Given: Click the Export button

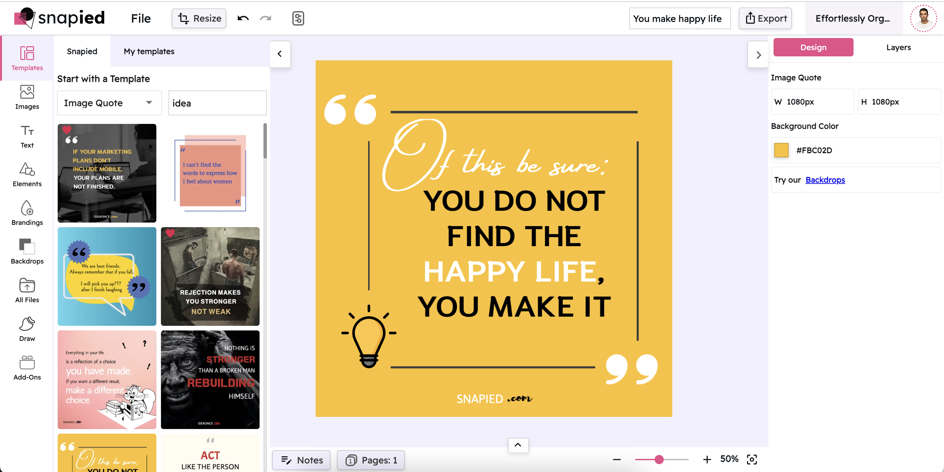Looking at the screenshot, I should pyautogui.click(x=765, y=18).
